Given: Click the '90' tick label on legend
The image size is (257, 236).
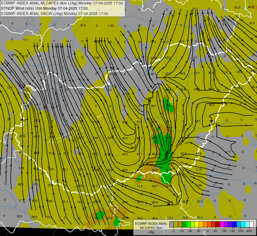Looking at the screenshot, I should (215, 231).
